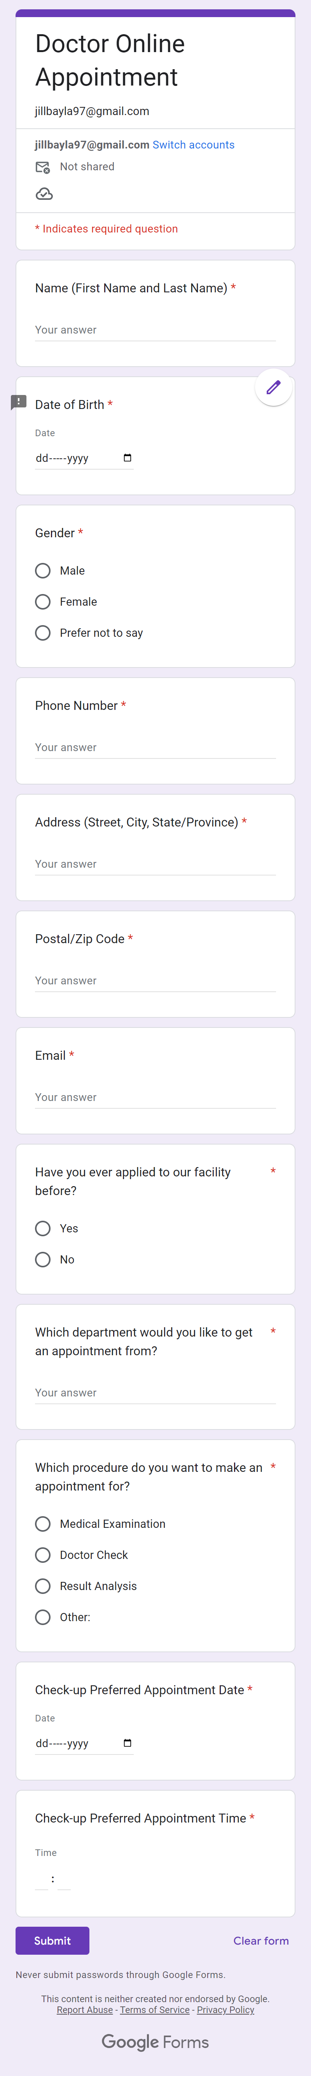The image size is (311, 2076).
Task: Select Yes for applied before question
Action: (43, 1228)
